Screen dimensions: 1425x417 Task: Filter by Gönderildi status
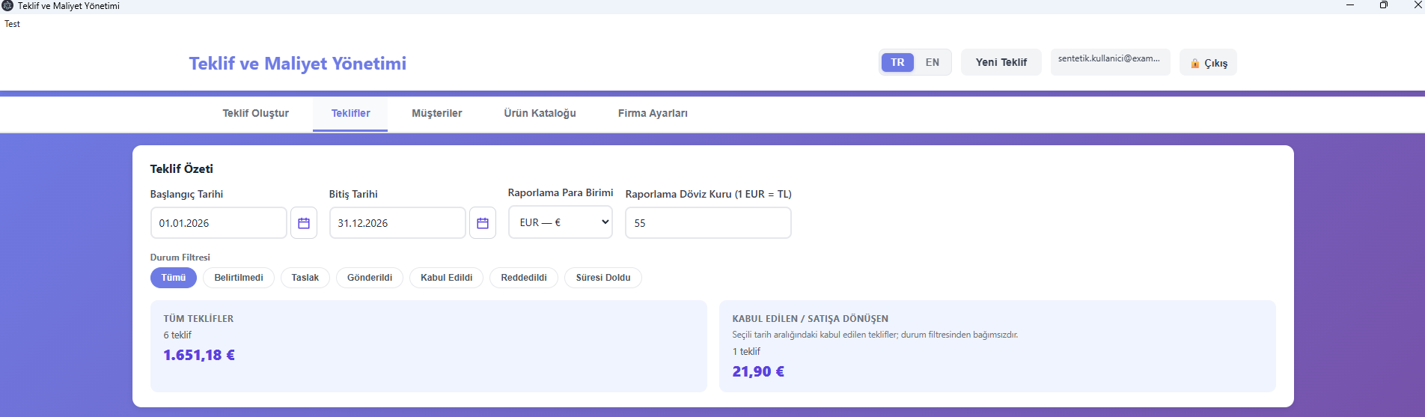[370, 278]
